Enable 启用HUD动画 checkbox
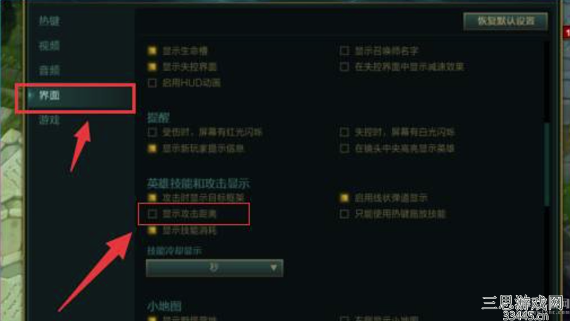 coord(152,83)
